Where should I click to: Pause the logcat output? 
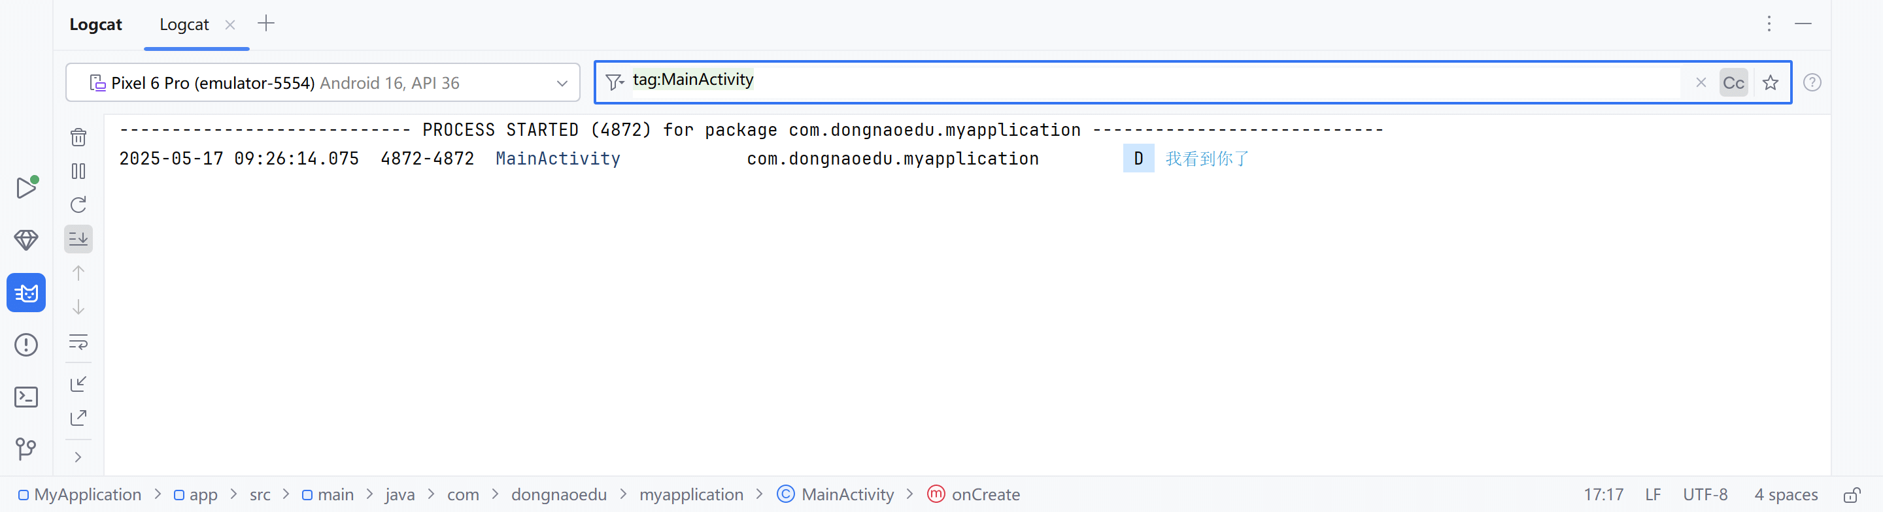coord(78,171)
